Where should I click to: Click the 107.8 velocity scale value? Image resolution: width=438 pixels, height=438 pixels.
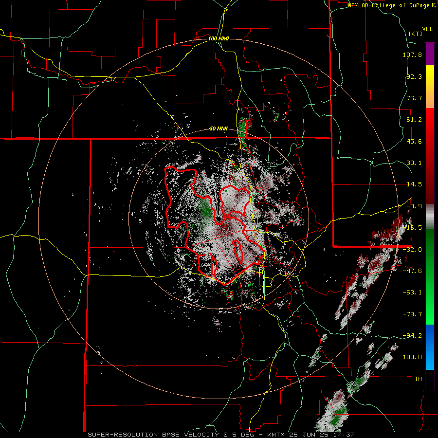[x=412, y=55]
